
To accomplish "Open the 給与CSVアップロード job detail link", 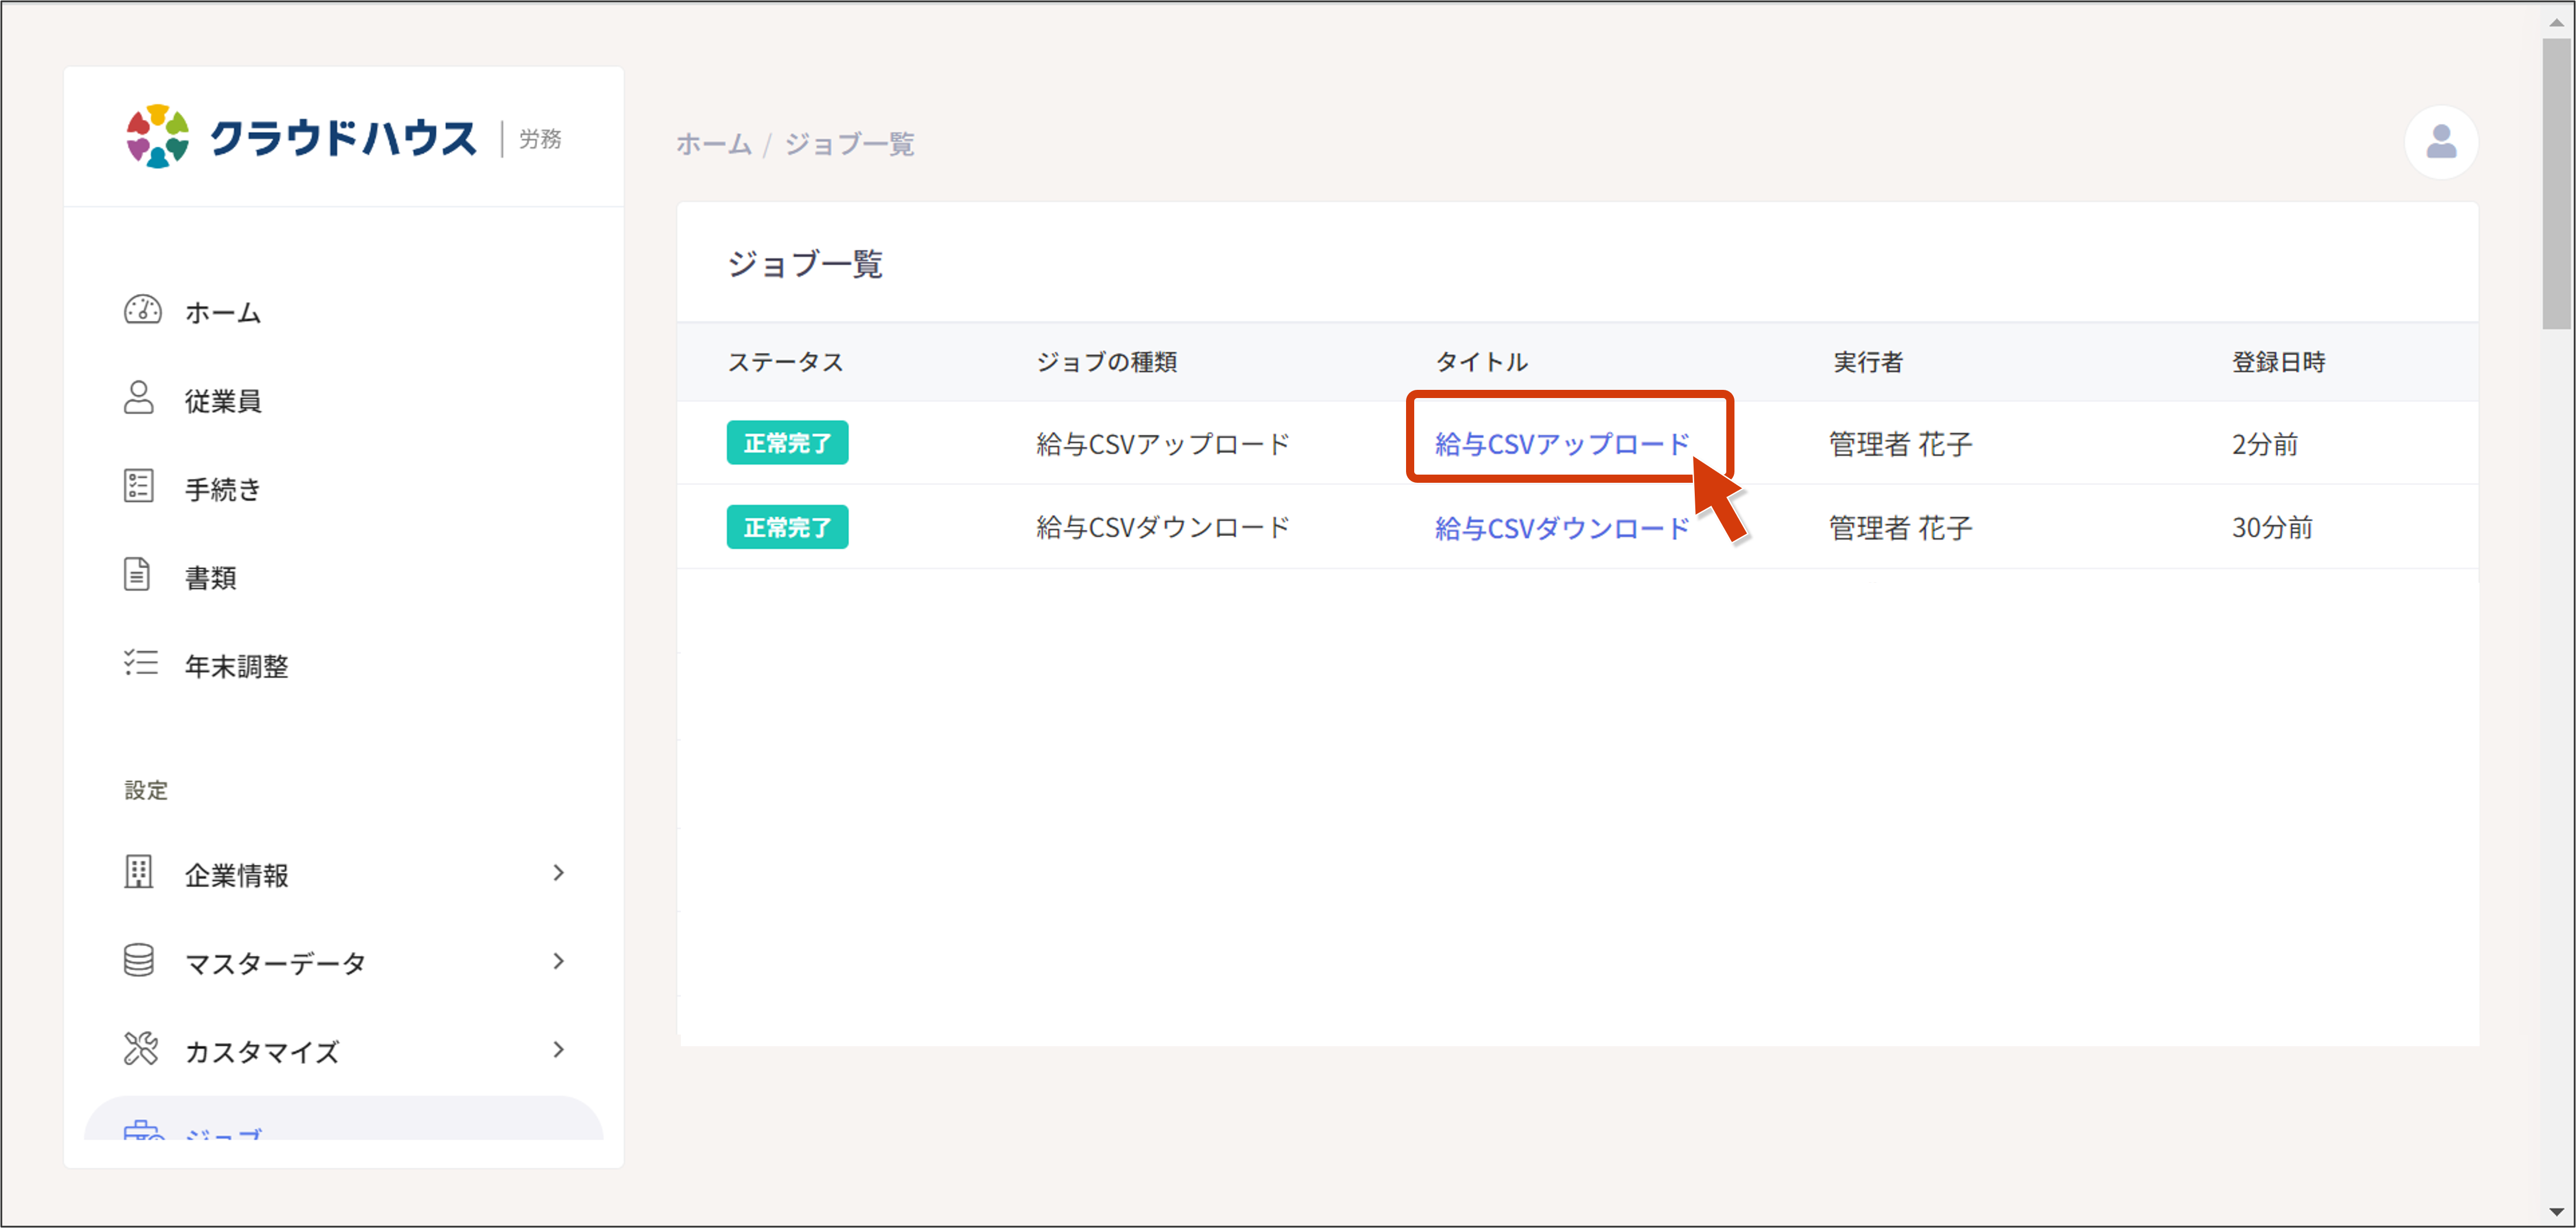I will click(x=1560, y=443).
